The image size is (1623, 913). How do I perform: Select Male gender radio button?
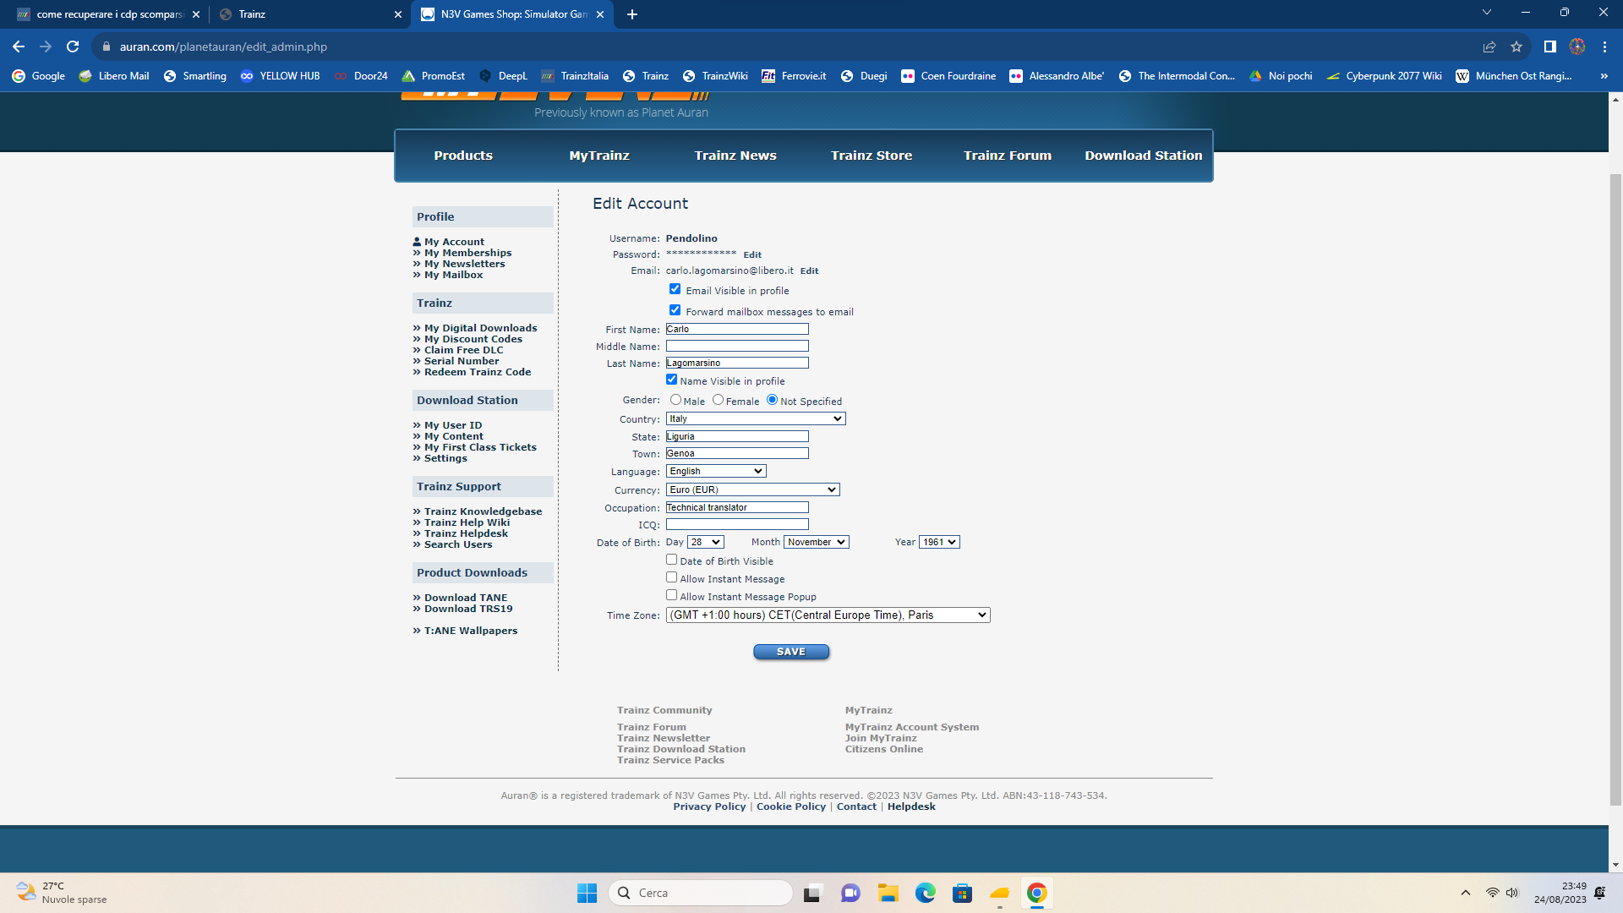[x=675, y=400]
